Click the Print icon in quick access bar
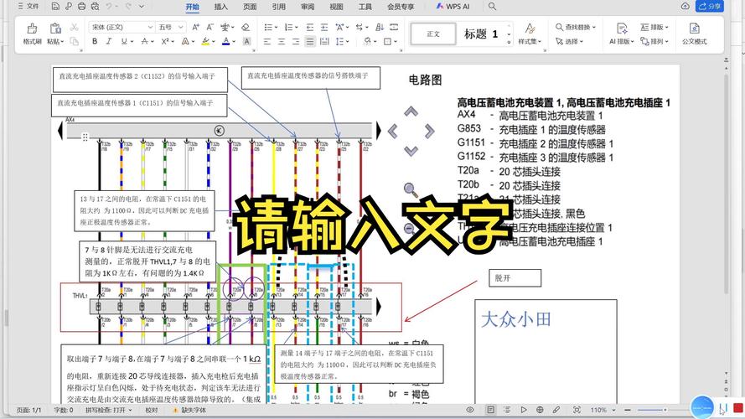Viewport: 745px width, 419px height. coord(82,7)
